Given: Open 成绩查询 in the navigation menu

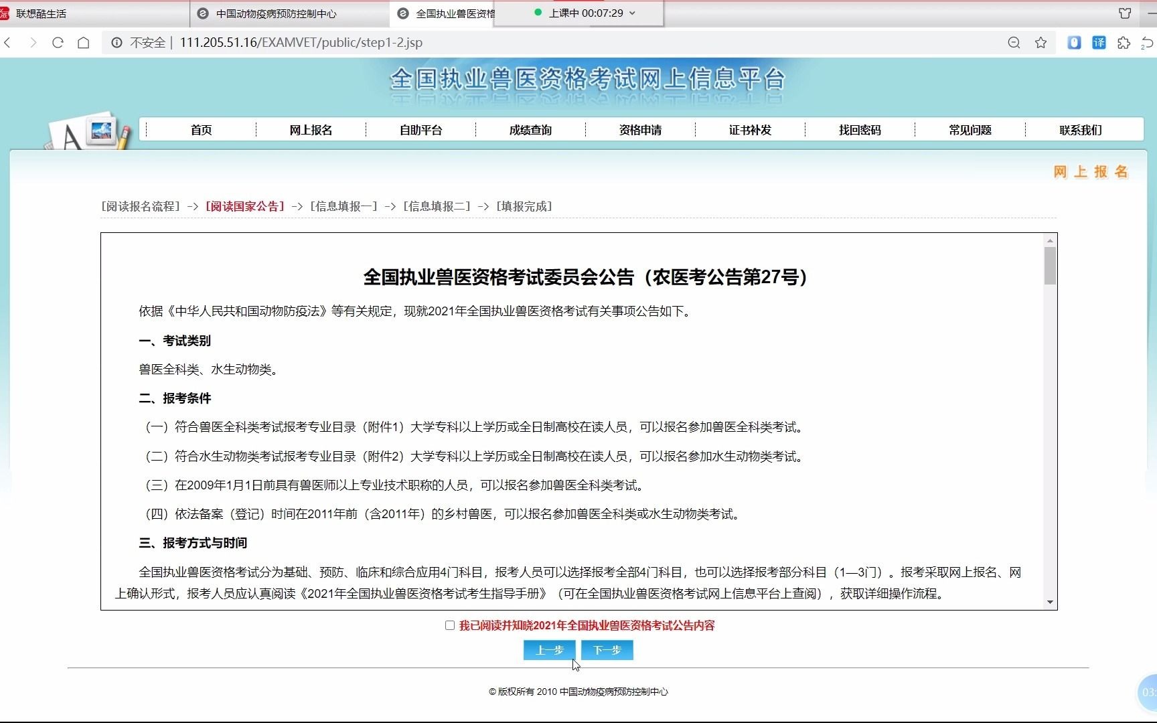Looking at the screenshot, I should [530, 130].
